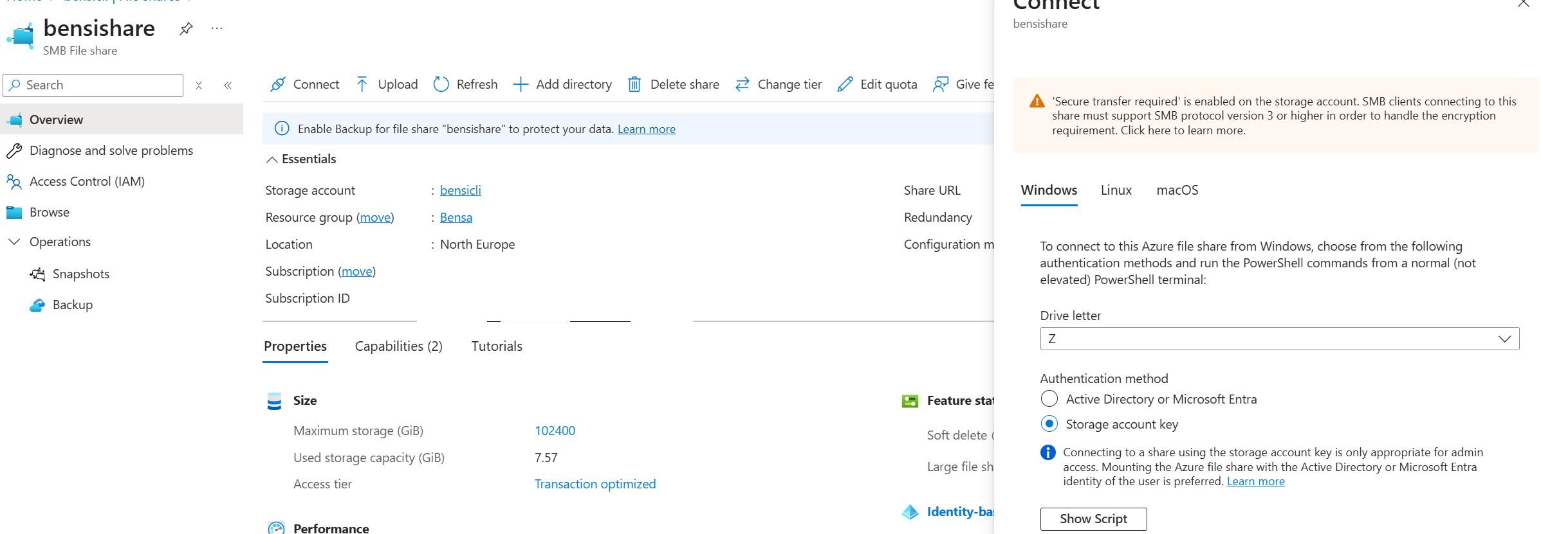Click the Delete share trash icon
Viewport: 1541px width, 534px height.
(634, 84)
